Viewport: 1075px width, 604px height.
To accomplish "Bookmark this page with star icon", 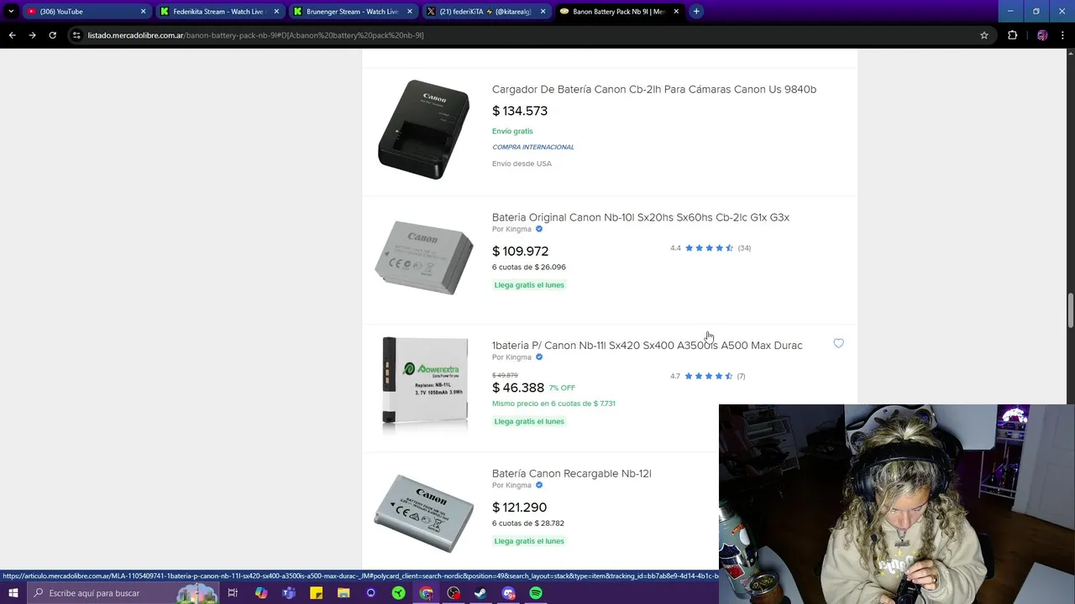I will point(984,35).
